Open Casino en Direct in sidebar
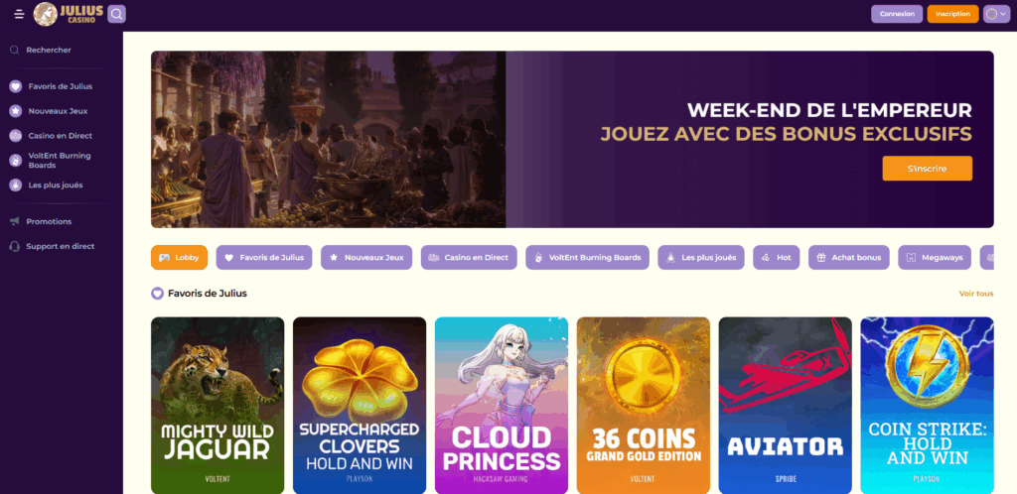Image resolution: width=1017 pixels, height=494 pixels. pyautogui.click(x=59, y=136)
